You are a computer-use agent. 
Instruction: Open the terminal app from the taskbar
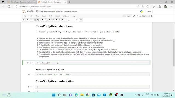[x=121, y=95]
